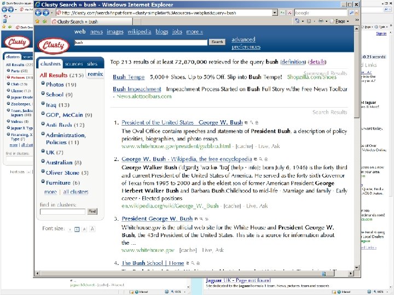The width and height of the screenshot is (394, 295).
Task: Click Forward arrow in front Clusty bush window
Action: coord(46,13)
